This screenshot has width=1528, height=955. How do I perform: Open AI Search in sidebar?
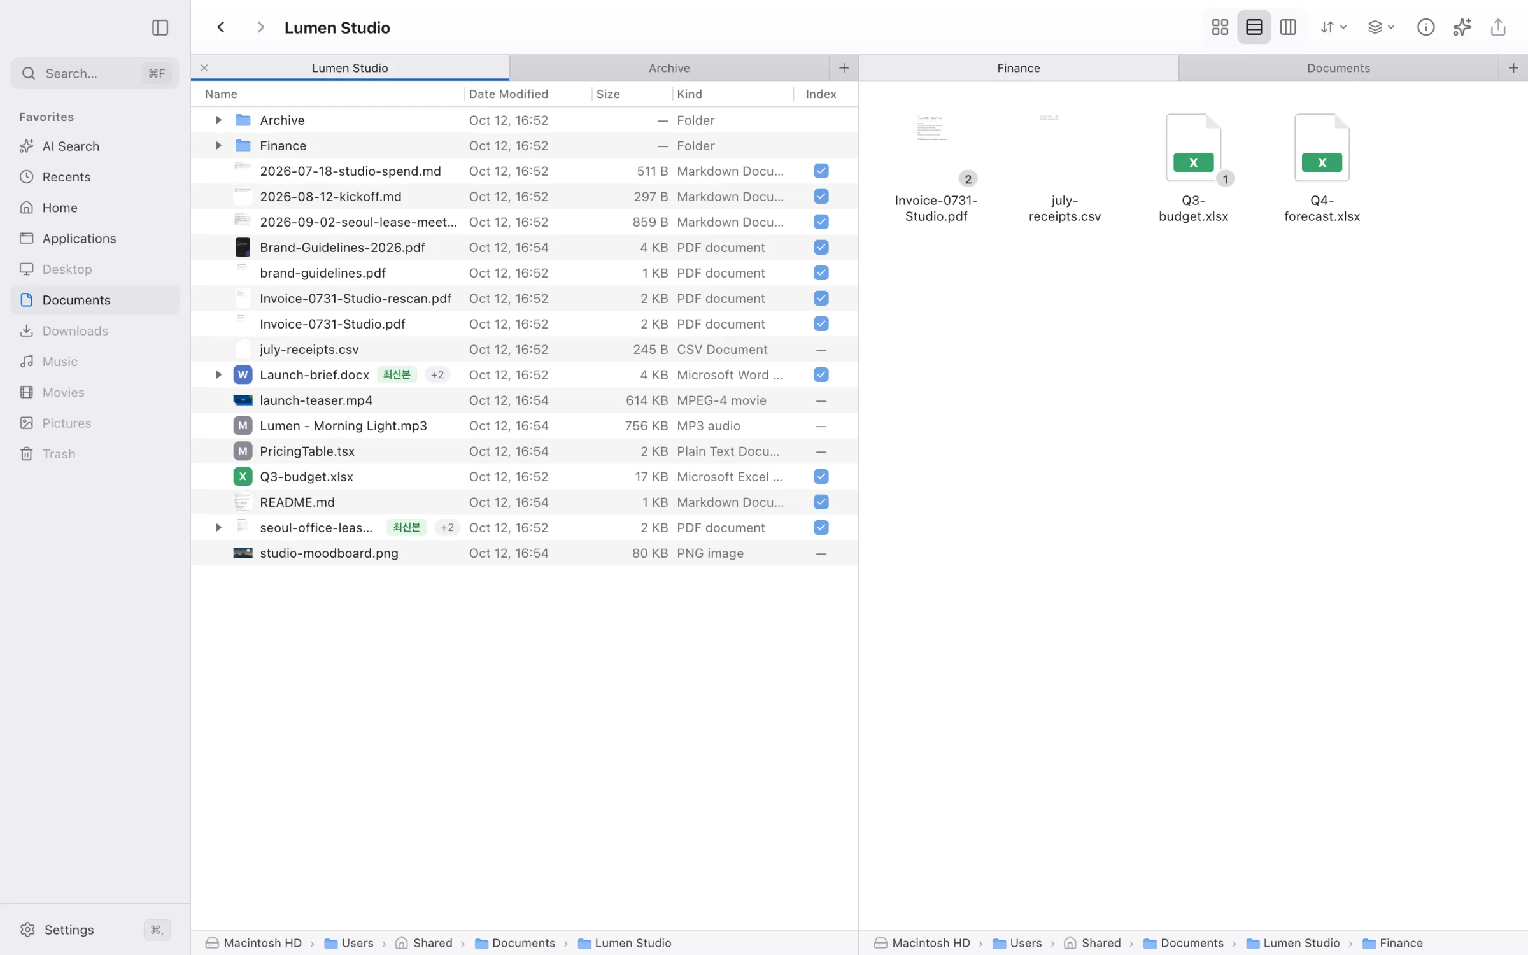pyautogui.click(x=95, y=146)
